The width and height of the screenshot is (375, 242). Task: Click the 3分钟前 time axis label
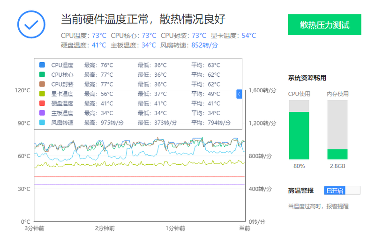(x=34, y=228)
